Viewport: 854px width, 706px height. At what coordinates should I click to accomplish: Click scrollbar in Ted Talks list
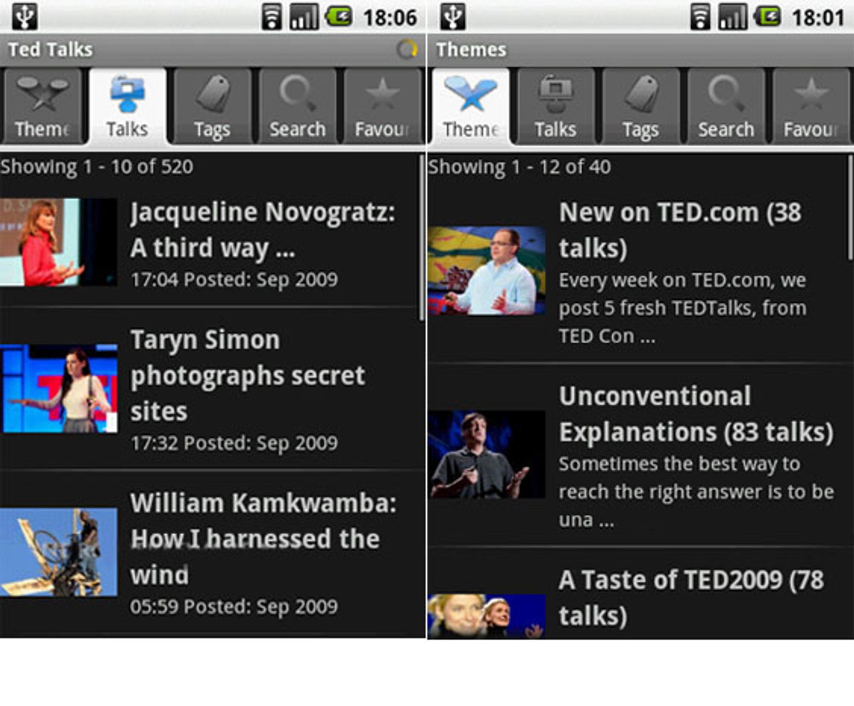pos(421,238)
